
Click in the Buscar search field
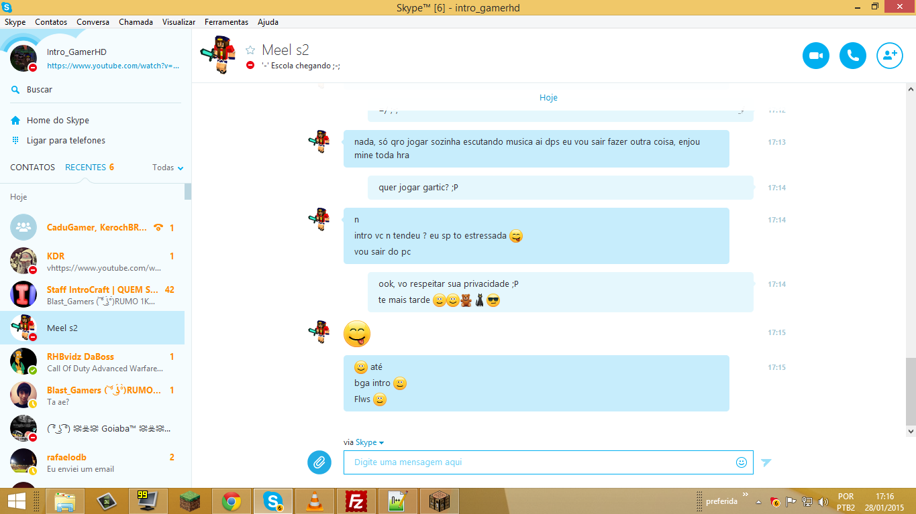[95, 90]
